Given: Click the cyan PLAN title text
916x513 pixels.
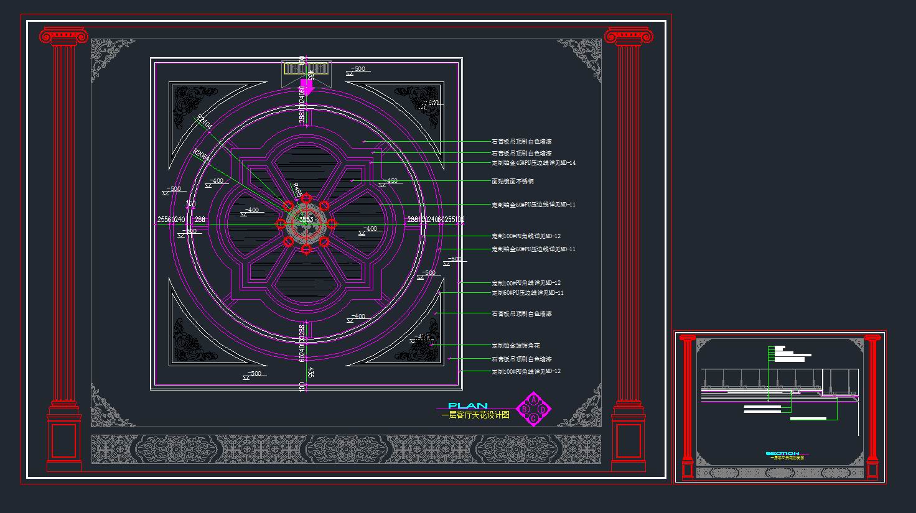Looking at the screenshot, I should click(468, 405).
